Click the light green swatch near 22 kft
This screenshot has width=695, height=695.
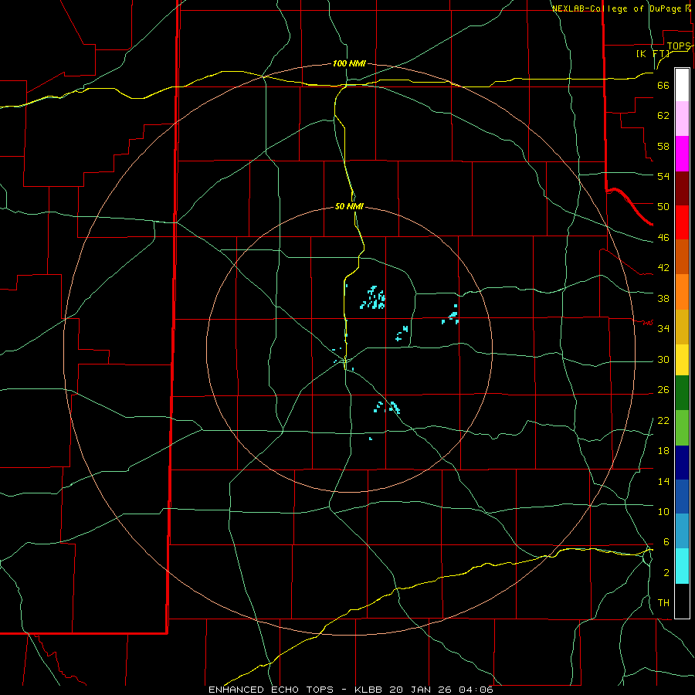(x=682, y=428)
